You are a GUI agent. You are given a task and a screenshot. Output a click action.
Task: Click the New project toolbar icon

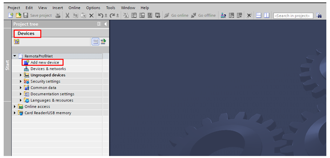point(11,15)
